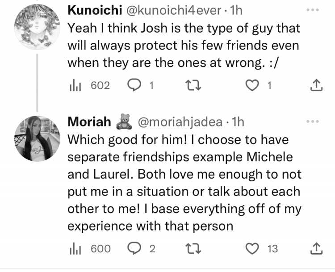Visit the @kunoichi4ever handle
This screenshot has height=272, width=335.
(x=174, y=10)
